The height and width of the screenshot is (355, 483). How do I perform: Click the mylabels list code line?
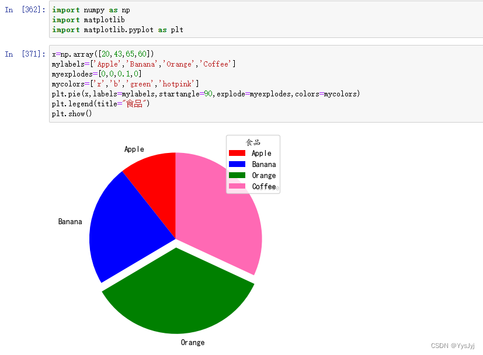[144, 64]
